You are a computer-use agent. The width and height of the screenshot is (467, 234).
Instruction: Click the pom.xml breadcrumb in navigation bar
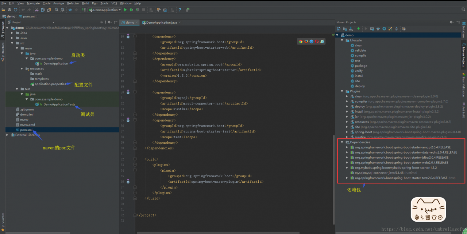coord(27,16)
